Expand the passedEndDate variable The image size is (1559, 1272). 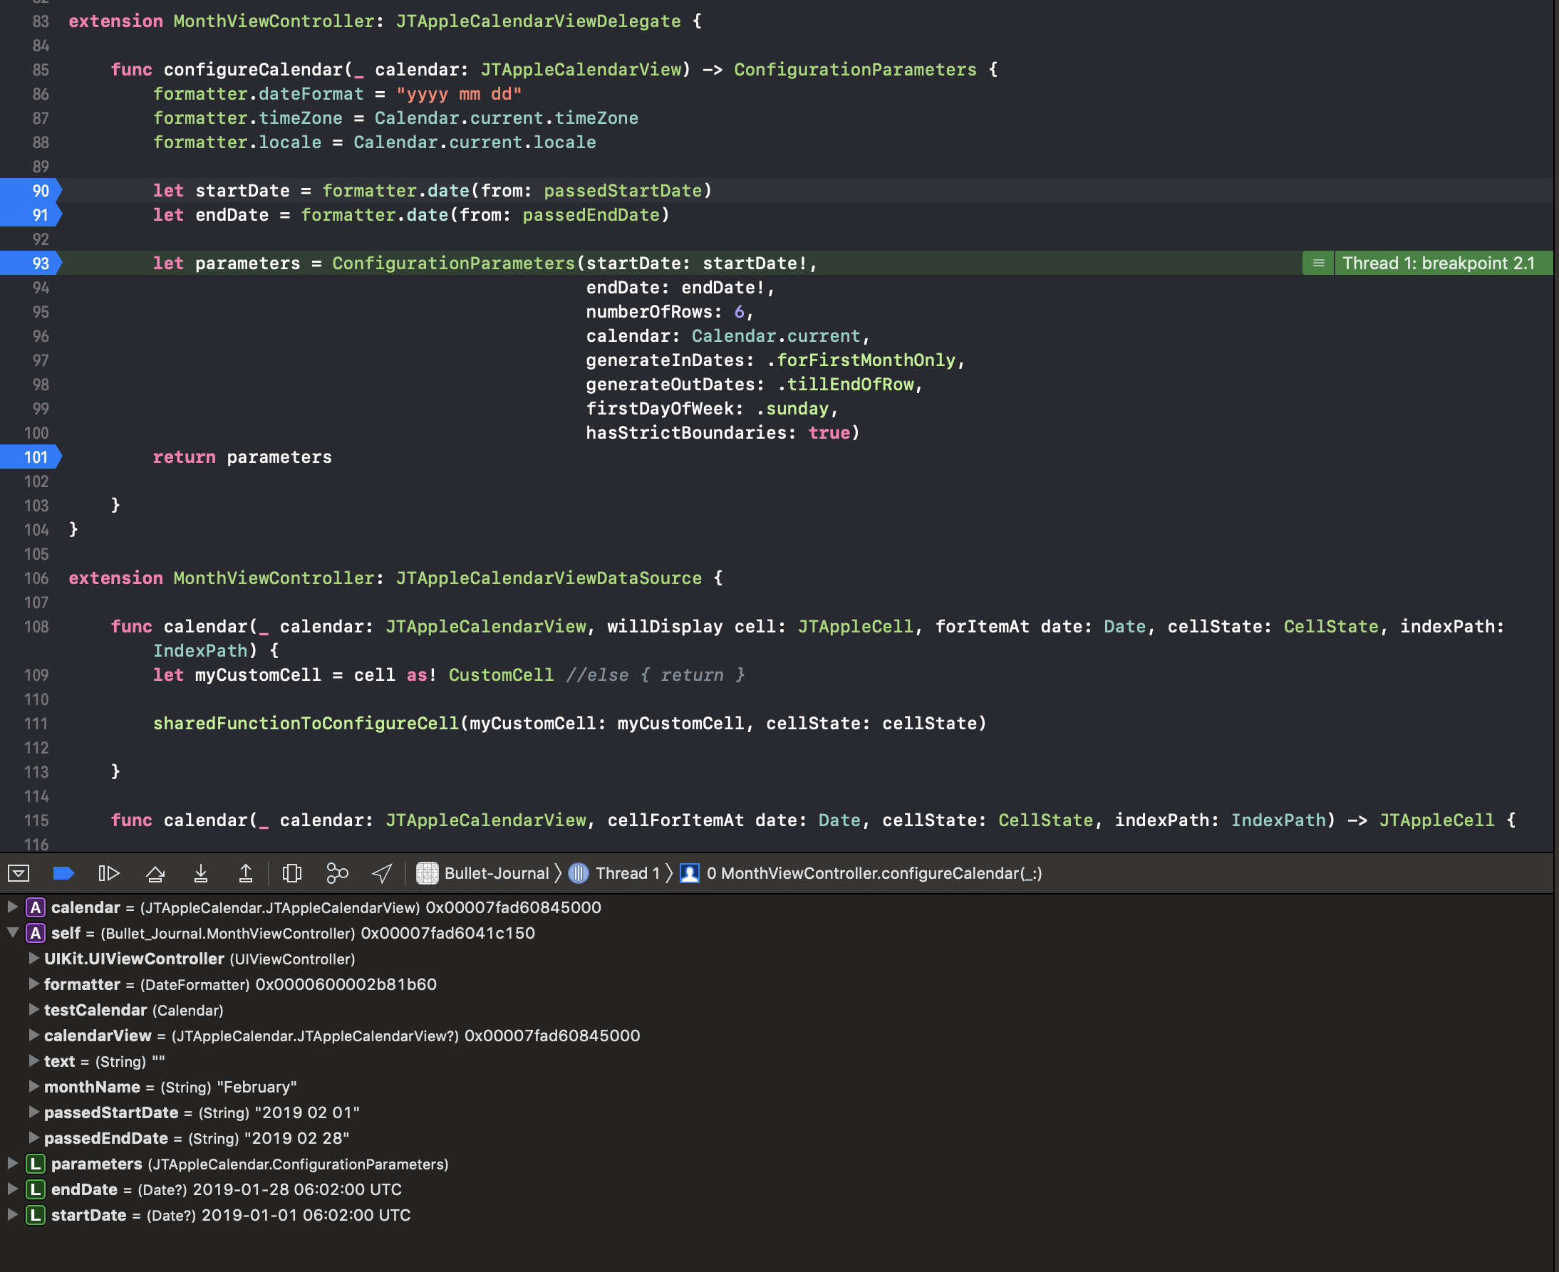click(x=33, y=1137)
